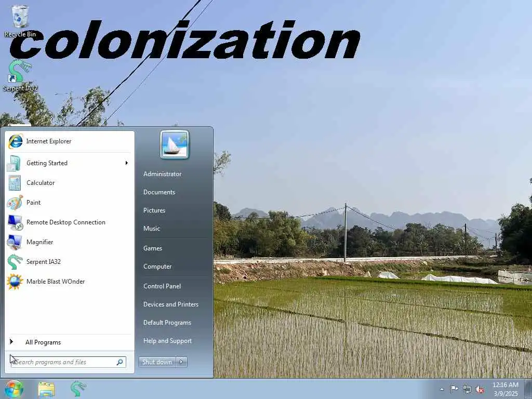Image resolution: width=532 pixels, height=399 pixels.
Task: Open Devices and Printers
Action: [x=170, y=304]
